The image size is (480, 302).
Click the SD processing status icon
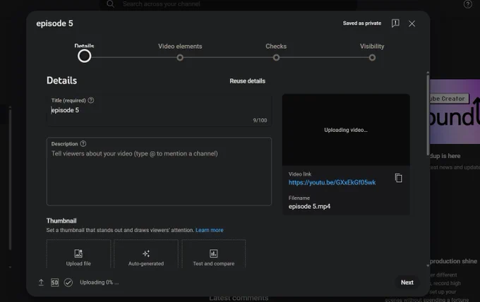54,282
